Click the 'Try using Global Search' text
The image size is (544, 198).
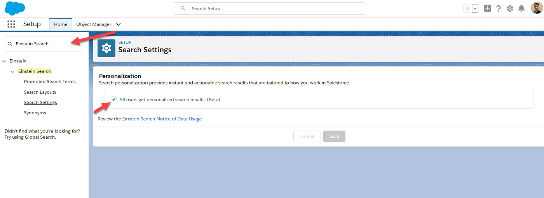coord(30,137)
